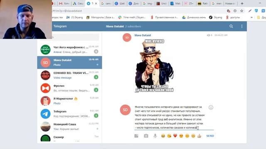Open the Skyeng (1) bookmark
Image resolution: width=266 pixels, height=149 pixels.
tap(74, 17)
